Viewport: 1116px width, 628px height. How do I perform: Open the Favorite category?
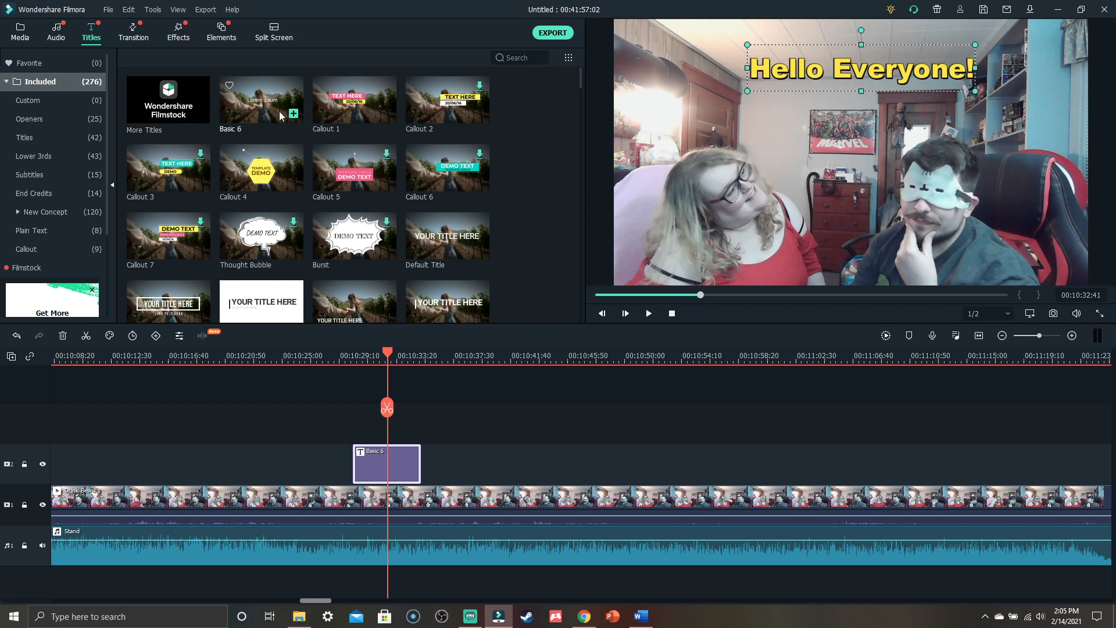(x=53, y=63)
